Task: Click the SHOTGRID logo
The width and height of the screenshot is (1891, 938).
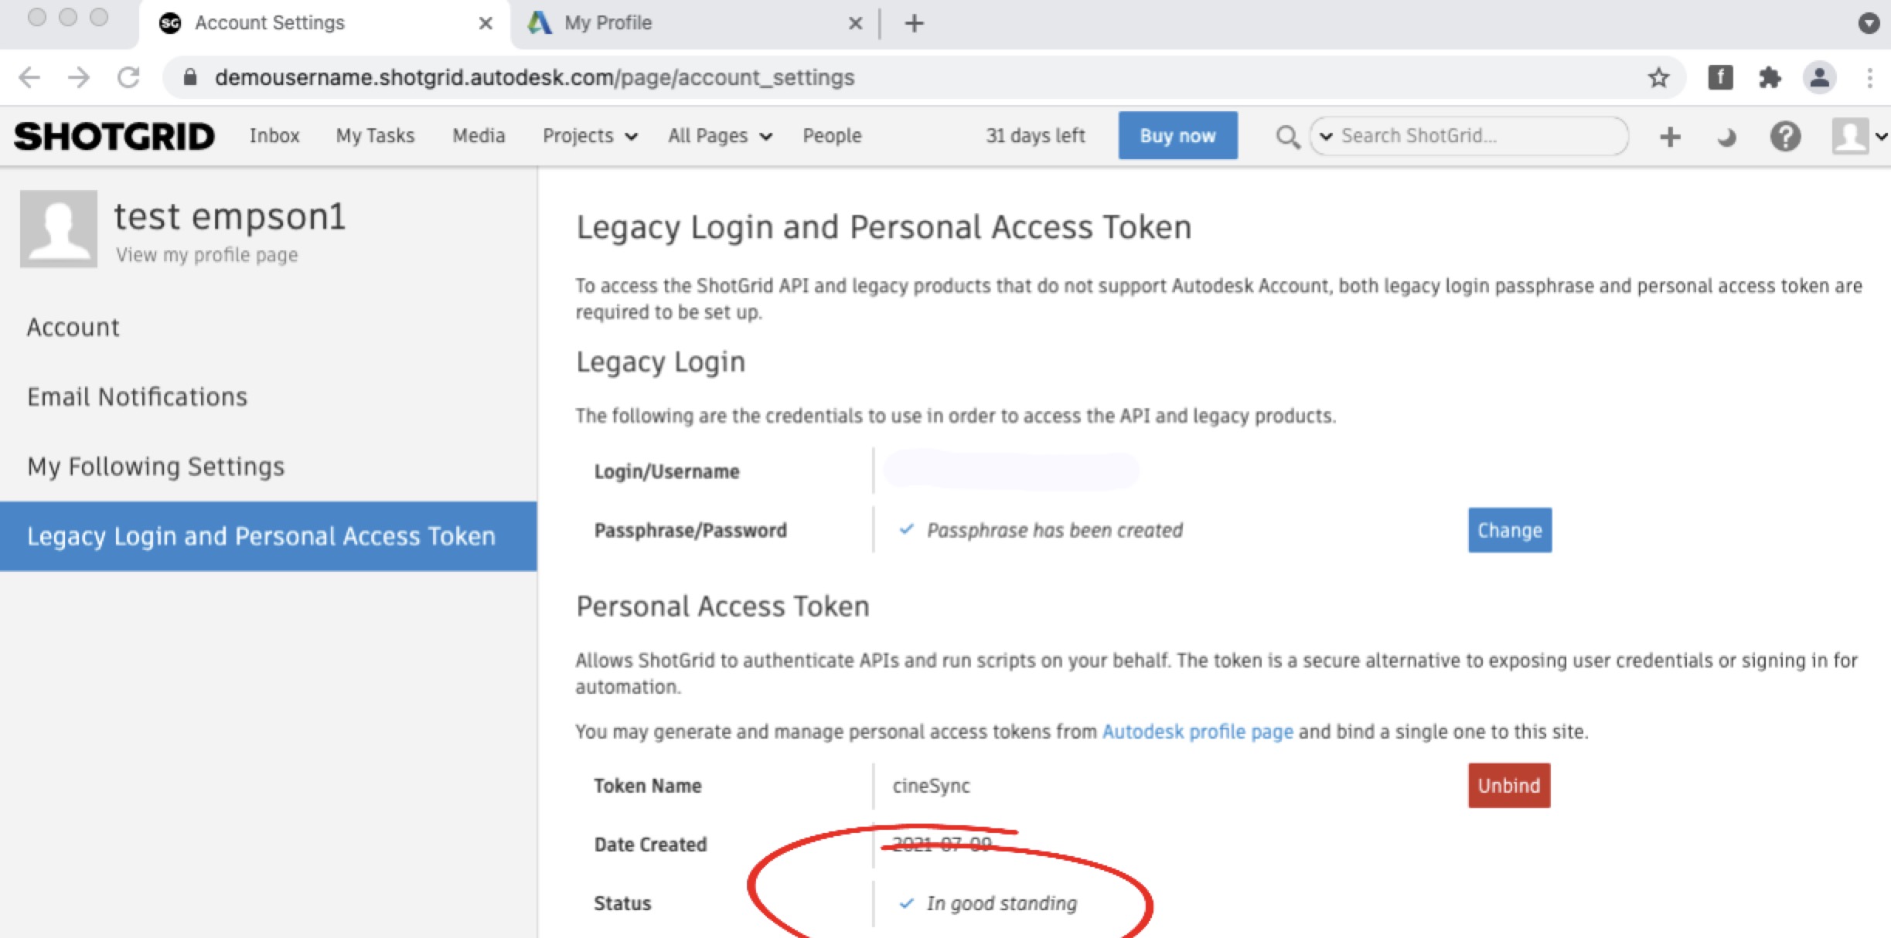Action: pyautogui.click(x=114, y=136)
